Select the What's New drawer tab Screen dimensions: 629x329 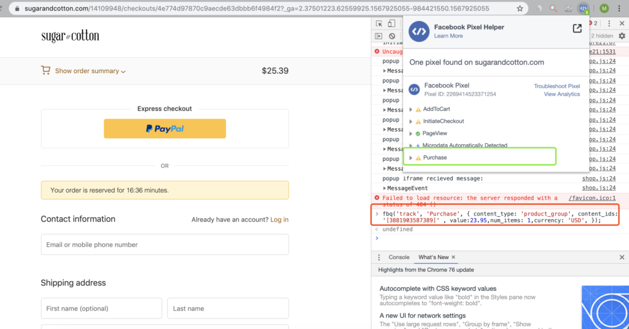[x=433, y=257]
